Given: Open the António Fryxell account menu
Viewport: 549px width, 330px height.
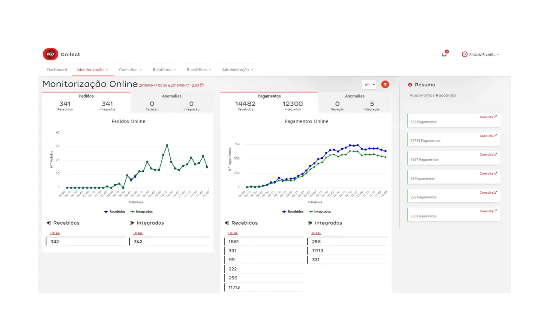Looking at the screenshot, I should 481,54.
